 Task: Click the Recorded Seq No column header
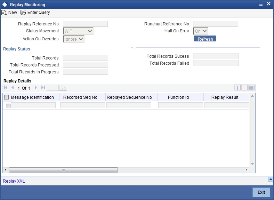[x=80, y=97]
